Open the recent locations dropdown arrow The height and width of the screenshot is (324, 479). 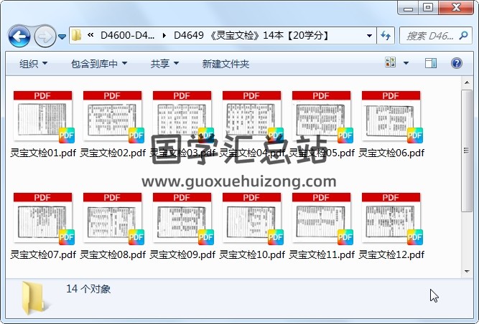click(62, 37)
